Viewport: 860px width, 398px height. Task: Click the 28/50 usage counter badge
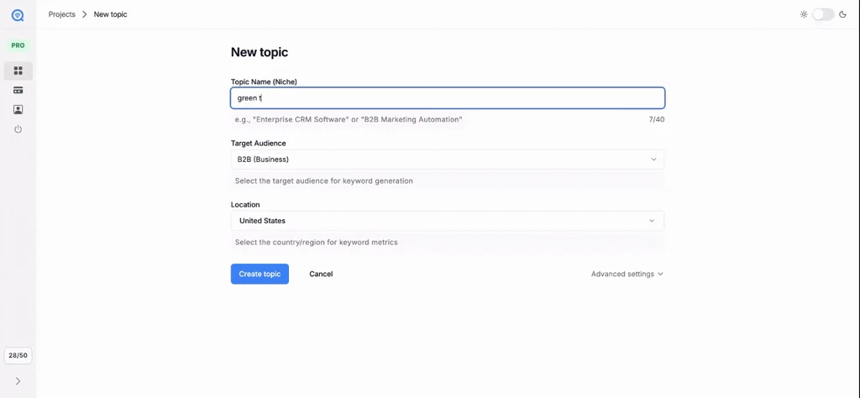tap(18, 355)
